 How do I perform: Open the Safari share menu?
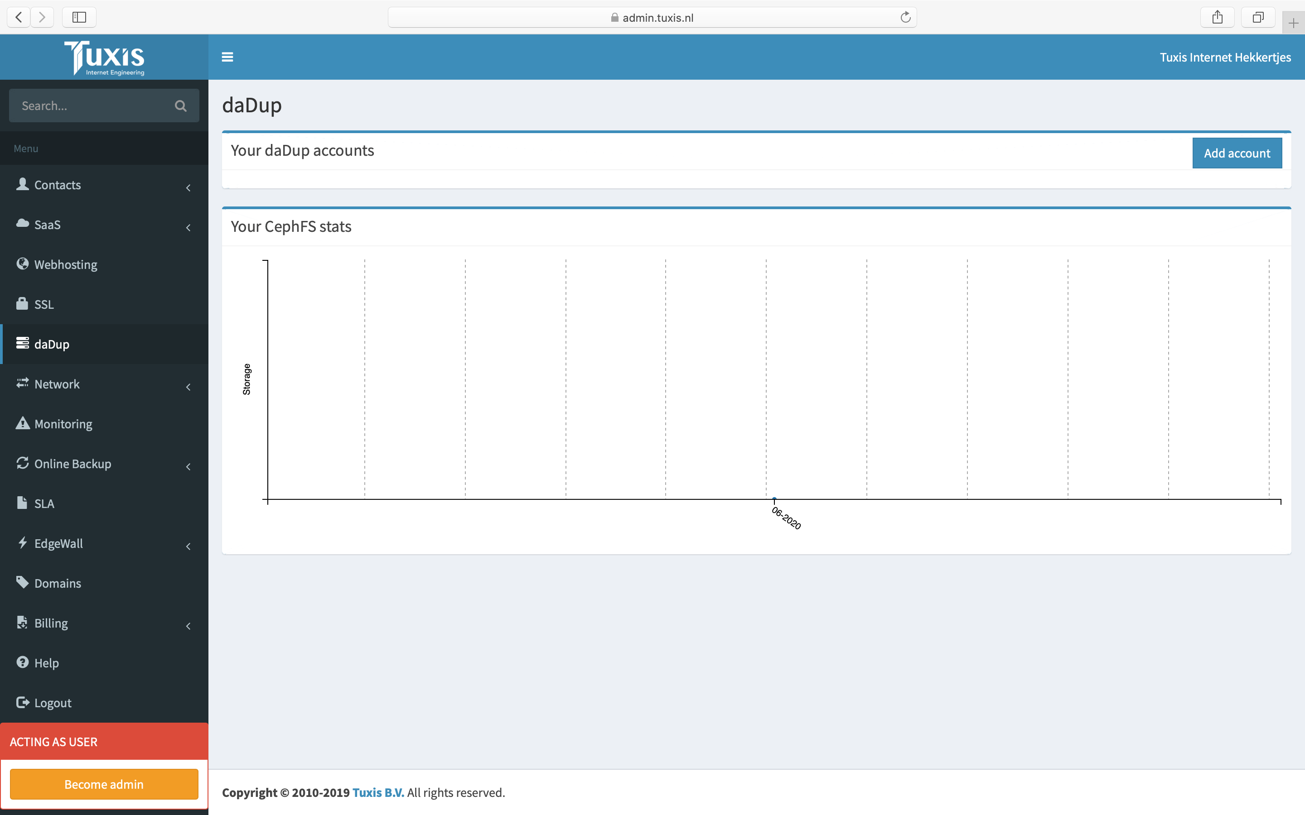pos(1217,17)
